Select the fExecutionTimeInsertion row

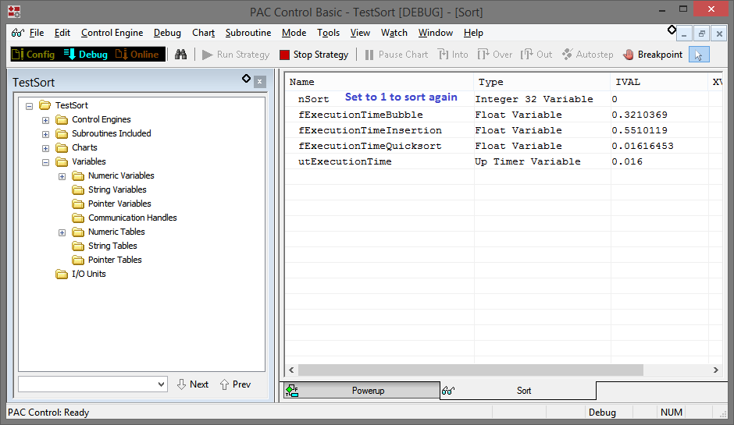tap(504, 130)
